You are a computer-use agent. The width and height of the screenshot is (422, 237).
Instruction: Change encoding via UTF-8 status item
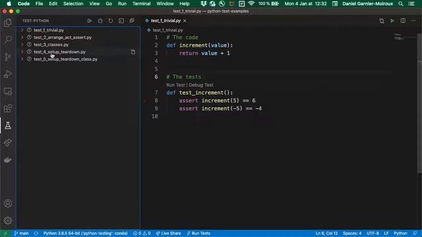[373, 233]
